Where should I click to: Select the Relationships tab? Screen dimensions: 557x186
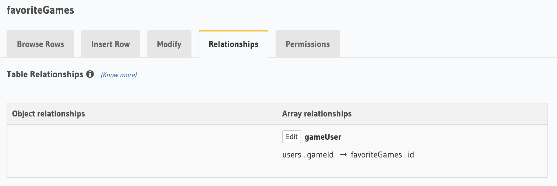pyautogui.click(x=233, y=44)
